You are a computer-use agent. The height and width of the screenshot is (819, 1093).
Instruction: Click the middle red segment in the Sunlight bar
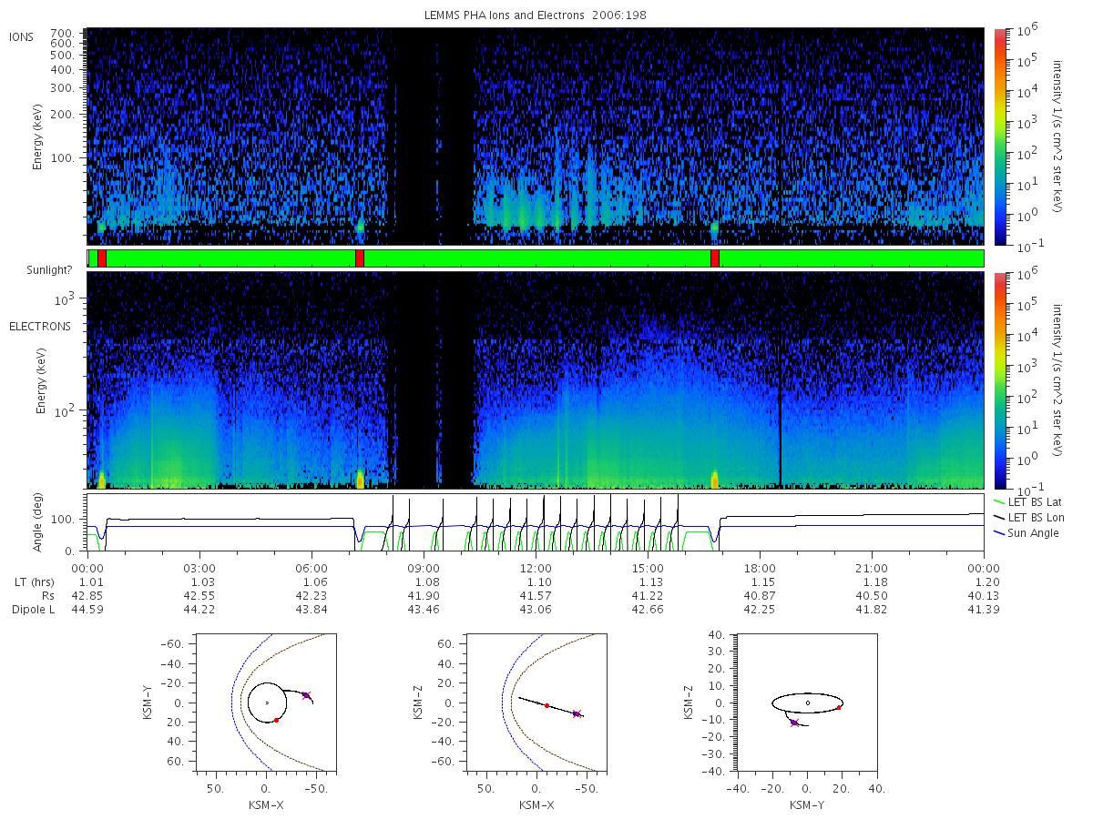click(360, 258)
